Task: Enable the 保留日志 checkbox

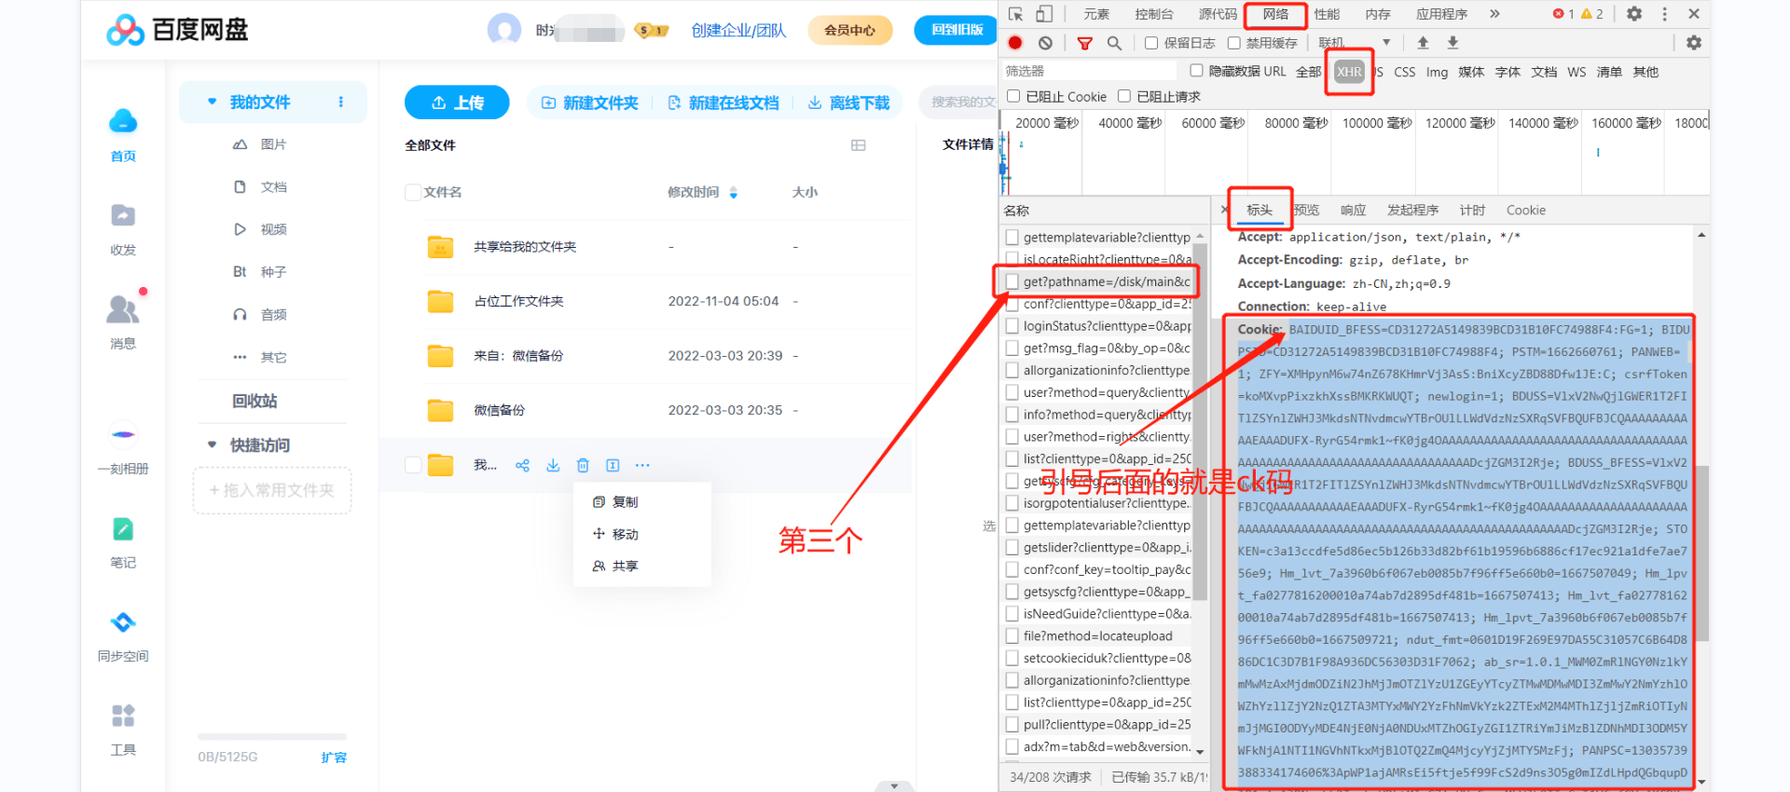Action: tap(1151, 43)
